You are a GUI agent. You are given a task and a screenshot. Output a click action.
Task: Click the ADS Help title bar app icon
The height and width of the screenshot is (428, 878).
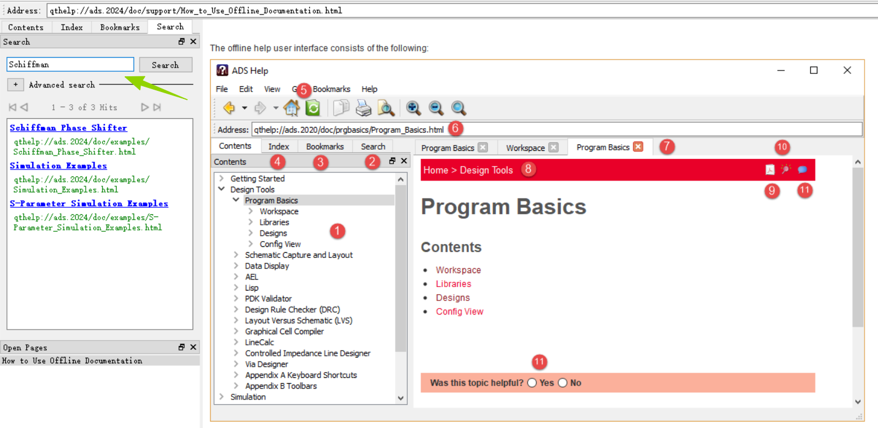coord(222,70)
